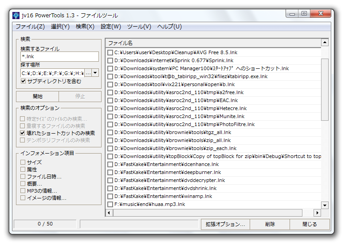Toggle 壊れたショートカットのみ検索 checkbox
This screenshot has height=245, width=345.
pos(22,133)
